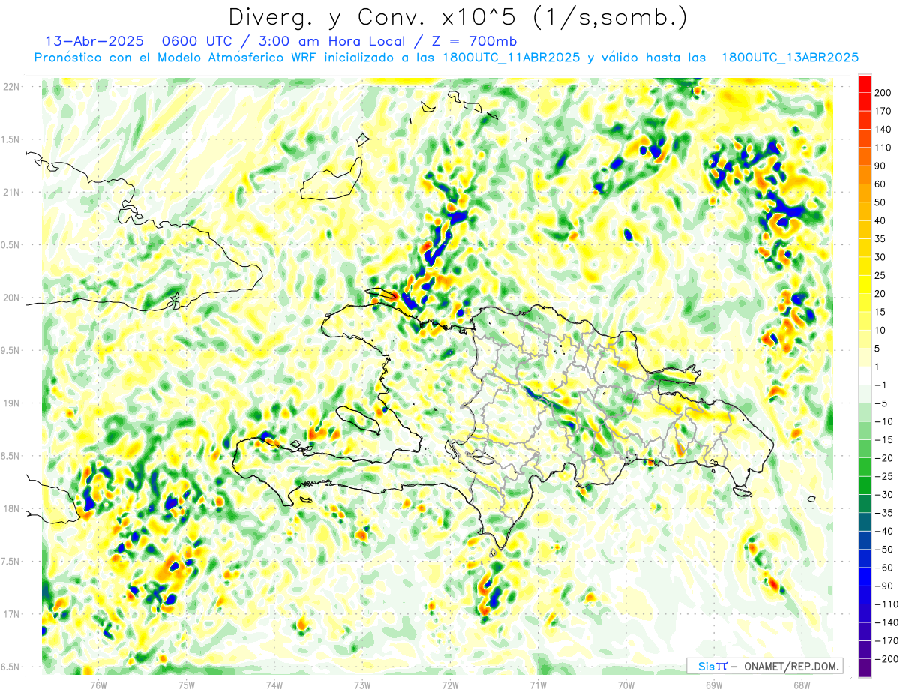
Task: Click the '21N' latitude label
Action: point(12,193)
